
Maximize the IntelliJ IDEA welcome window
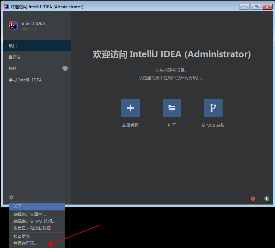tap(256, 7)
